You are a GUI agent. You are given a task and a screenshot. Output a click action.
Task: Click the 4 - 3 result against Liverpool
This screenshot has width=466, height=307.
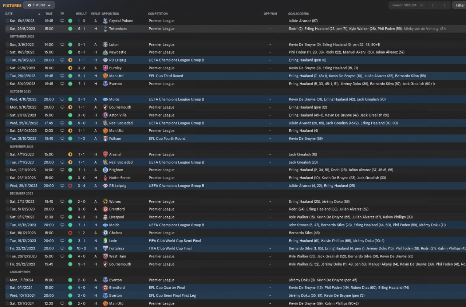pyautogui.click(x=81, y=217)
